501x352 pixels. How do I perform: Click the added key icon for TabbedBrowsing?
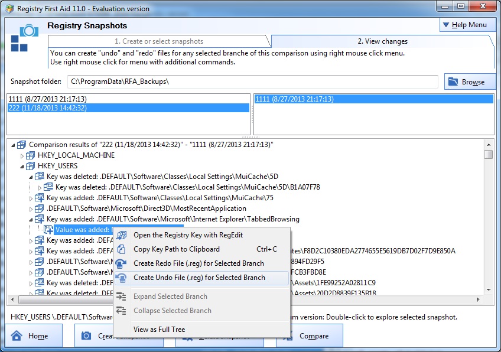click(x=40, y=219)
